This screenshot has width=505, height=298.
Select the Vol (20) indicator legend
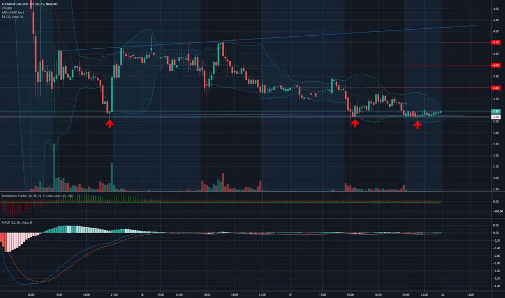tap(7, 8)
